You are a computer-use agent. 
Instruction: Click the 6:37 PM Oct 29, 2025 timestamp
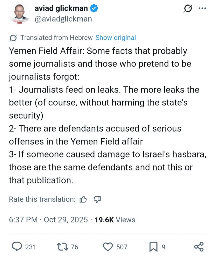coord(48,220)
